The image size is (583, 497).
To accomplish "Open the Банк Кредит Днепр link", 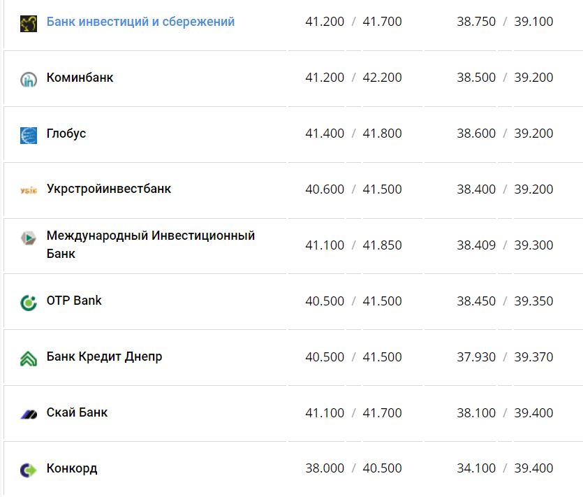I will pos(104,356).
